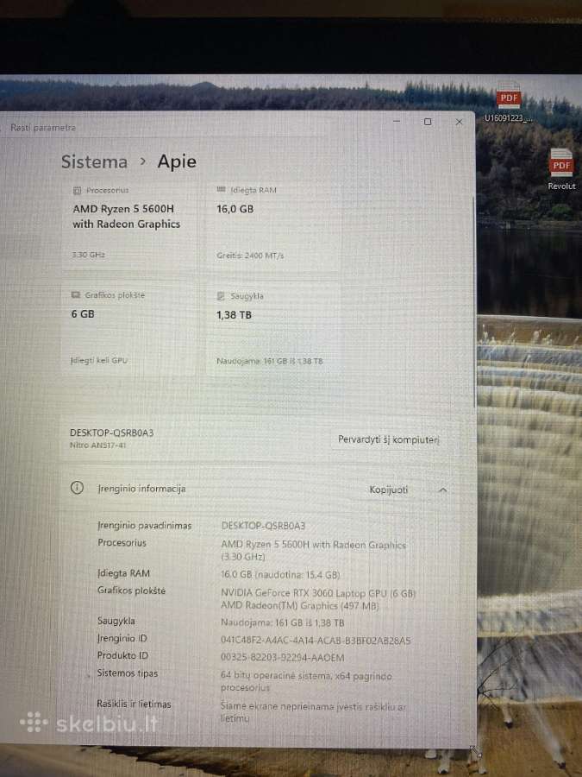
Task: Click NVIDIA GeForce RTX 3060 Laptop GPU text
Action: click(318, 593)
